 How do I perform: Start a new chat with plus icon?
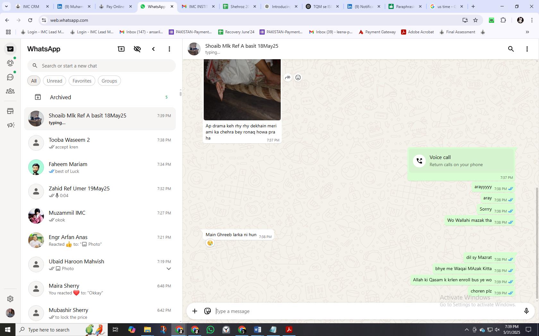(x=121, y=49)
